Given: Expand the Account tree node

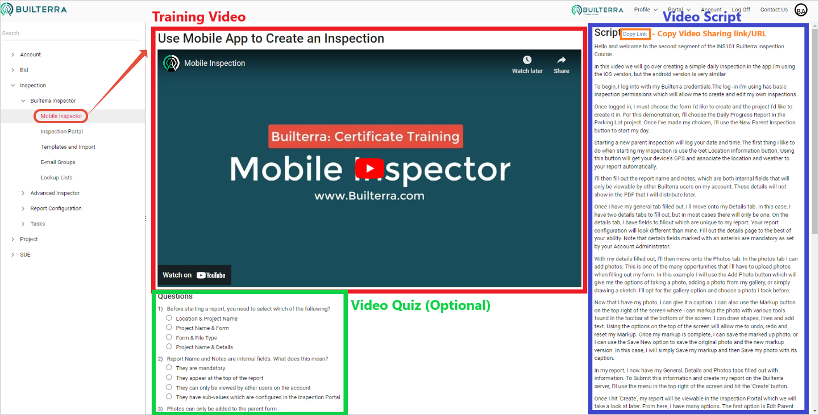Looking at the screenshot, I should 13,55.
